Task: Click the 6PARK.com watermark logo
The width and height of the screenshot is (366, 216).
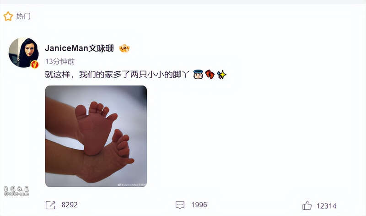Action: point(16,191)
